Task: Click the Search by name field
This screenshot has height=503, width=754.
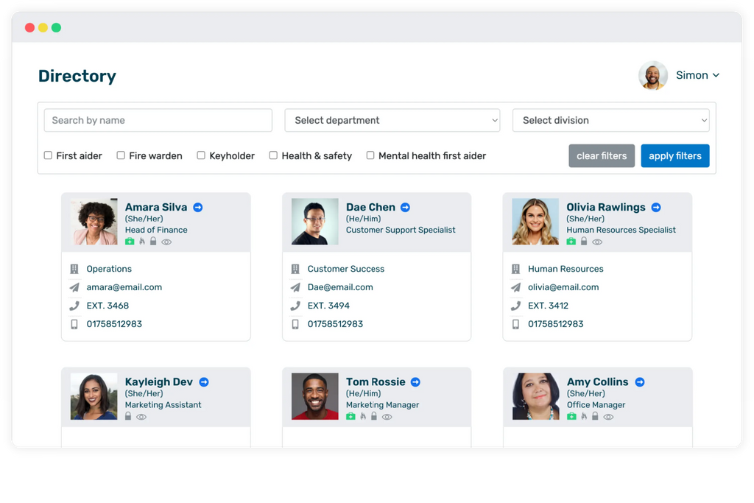Action: pyautogui.click(x=158, y=120)
